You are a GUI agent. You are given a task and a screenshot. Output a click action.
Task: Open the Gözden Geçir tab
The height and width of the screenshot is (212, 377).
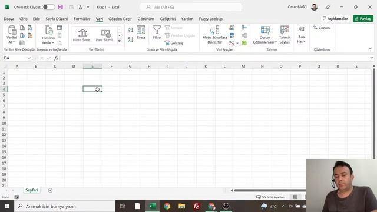(x=120, y=19)
